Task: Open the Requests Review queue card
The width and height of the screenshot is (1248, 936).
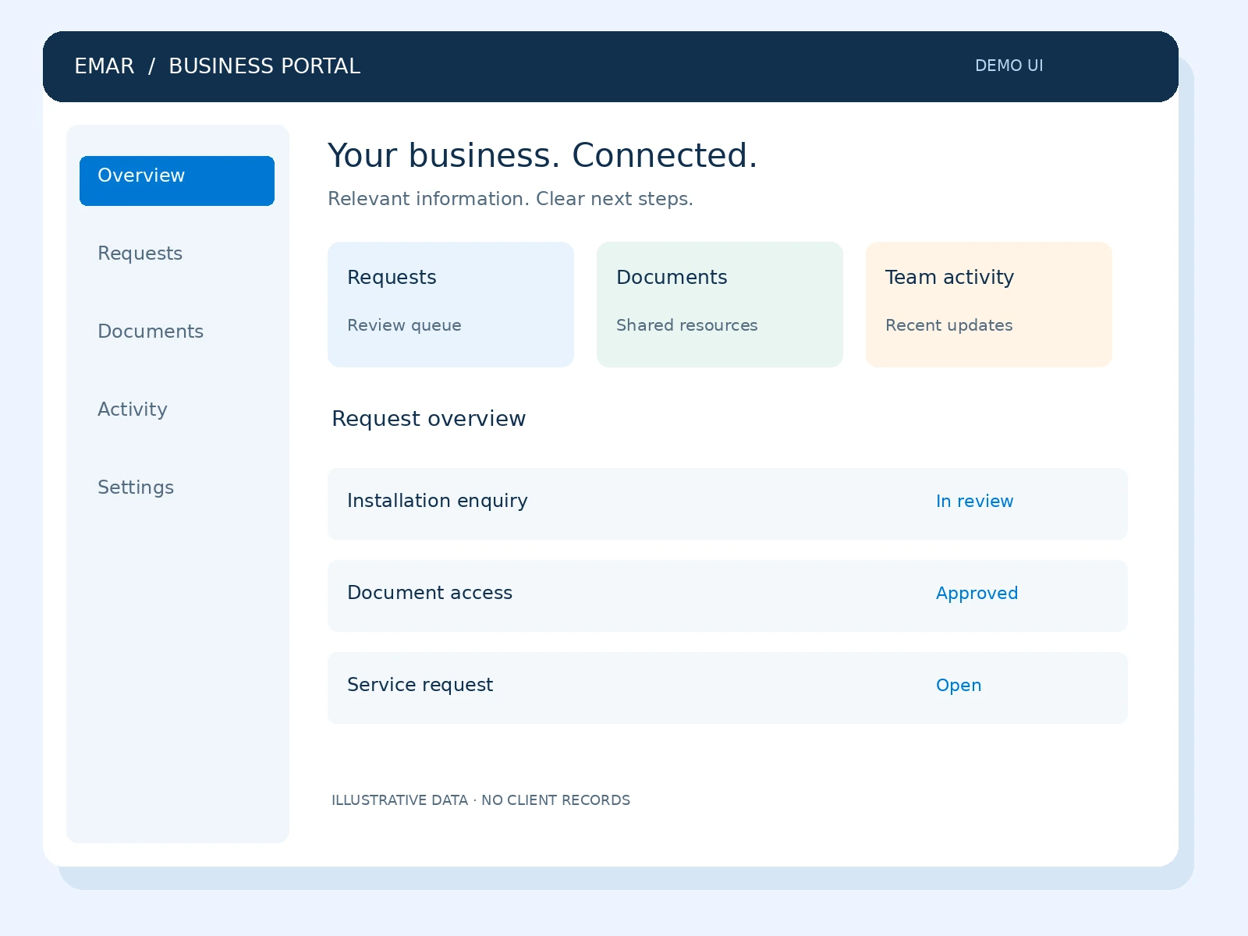Action: [x=451, y=304]
